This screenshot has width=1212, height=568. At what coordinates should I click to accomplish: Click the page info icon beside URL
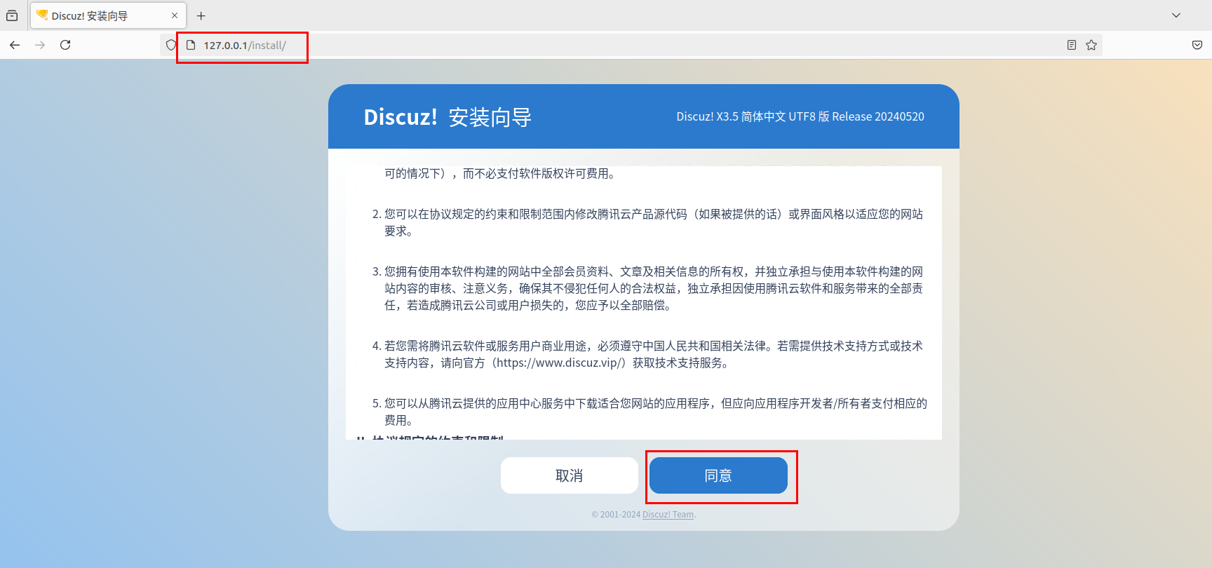pos(190,45)
